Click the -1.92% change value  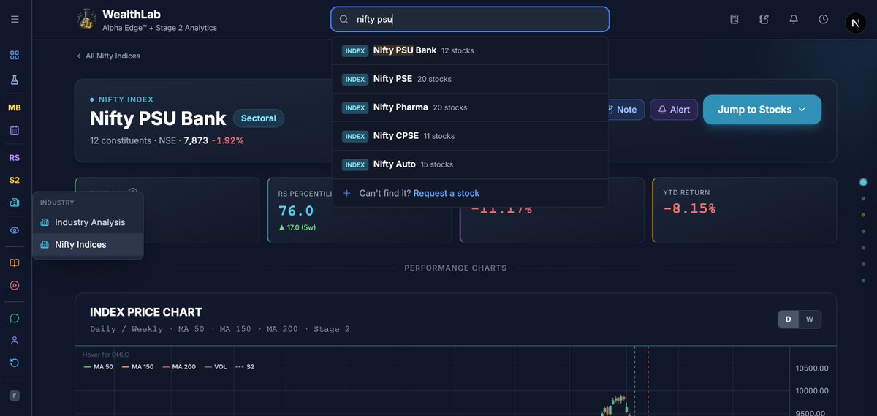point(228,140)
